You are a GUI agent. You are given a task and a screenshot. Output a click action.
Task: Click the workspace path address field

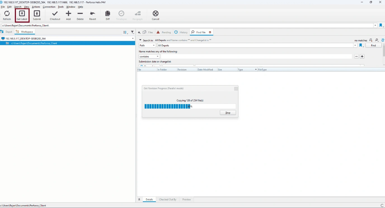click(187, 25)
